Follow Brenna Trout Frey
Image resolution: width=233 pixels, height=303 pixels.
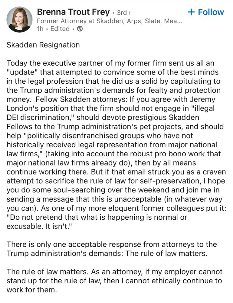pos(206,12)
